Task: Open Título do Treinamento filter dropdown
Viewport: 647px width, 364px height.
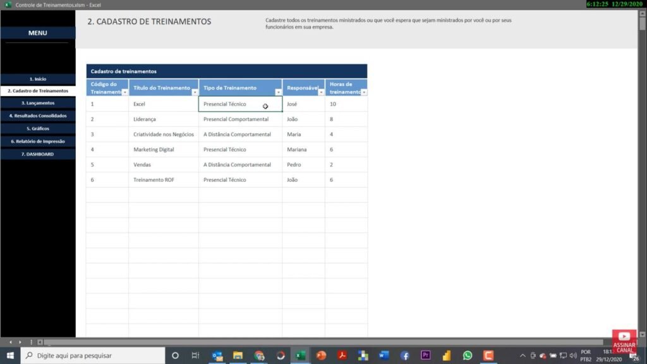Action: [x=195, y=92]
